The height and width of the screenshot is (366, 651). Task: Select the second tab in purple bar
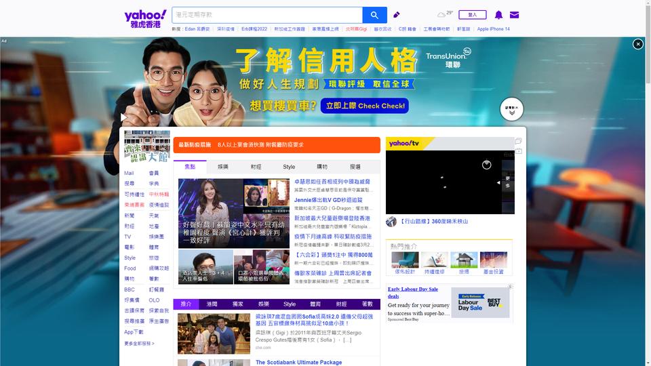[x=212, y=304]
